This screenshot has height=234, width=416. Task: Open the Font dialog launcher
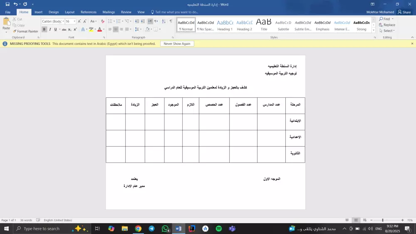tap(104, 38)
